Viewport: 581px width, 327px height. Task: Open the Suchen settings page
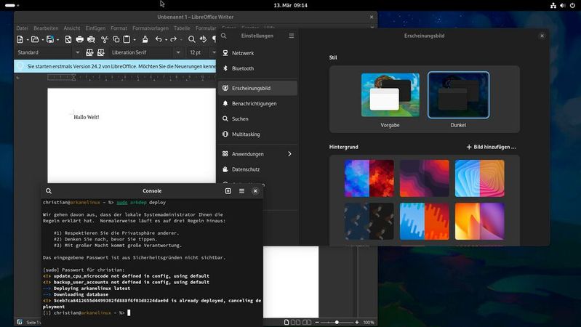click(x=257, y=119)
